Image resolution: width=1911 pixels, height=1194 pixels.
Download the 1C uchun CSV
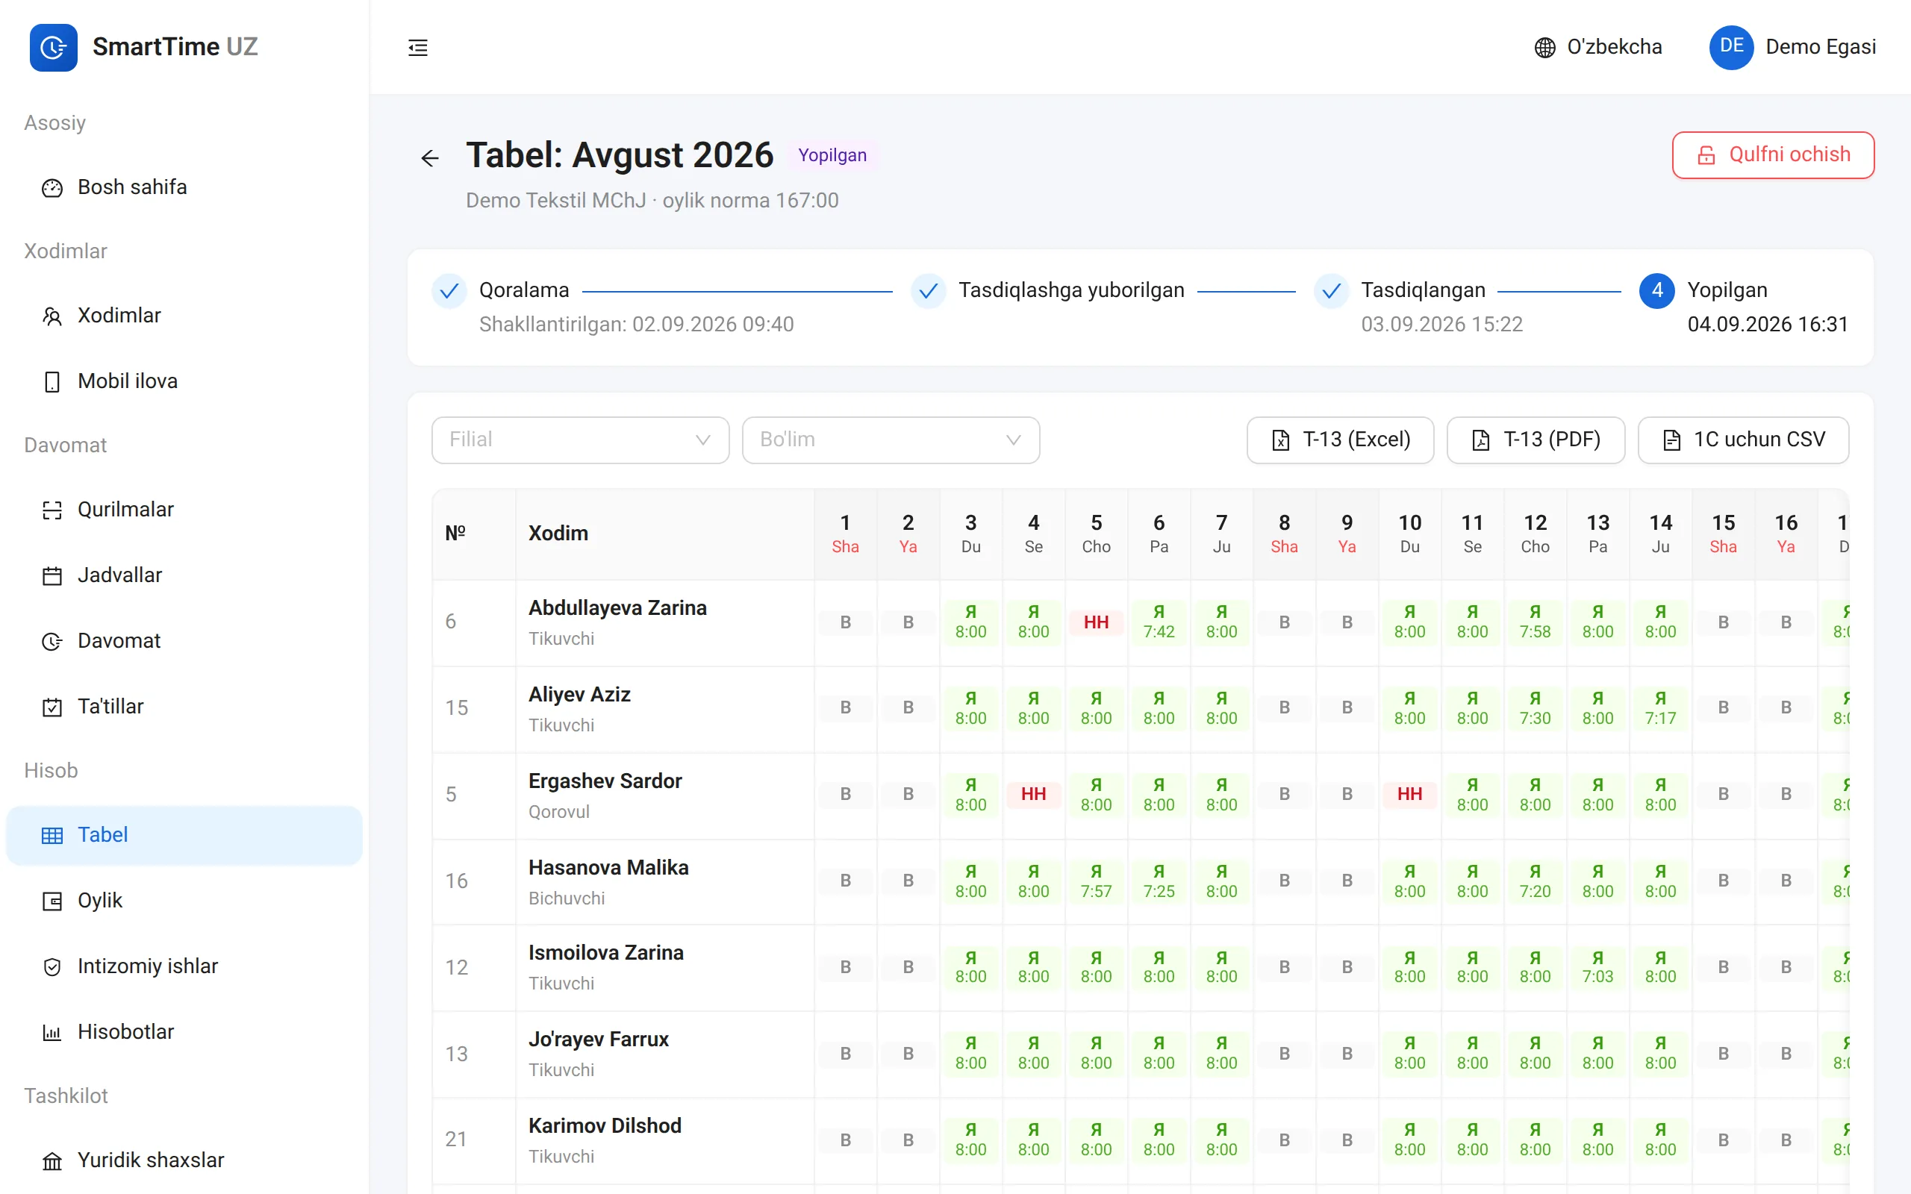pos(1743,440)
